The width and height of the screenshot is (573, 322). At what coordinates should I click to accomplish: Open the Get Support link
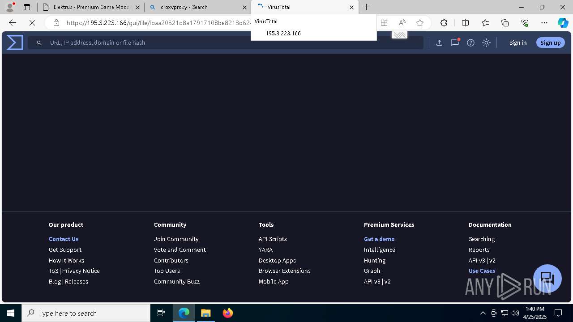[65, 250]
